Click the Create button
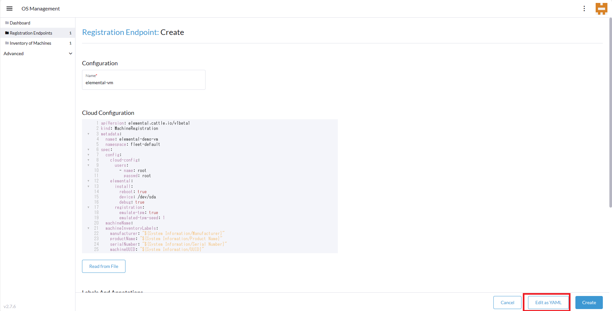The image size is (612, 311). 589,303
